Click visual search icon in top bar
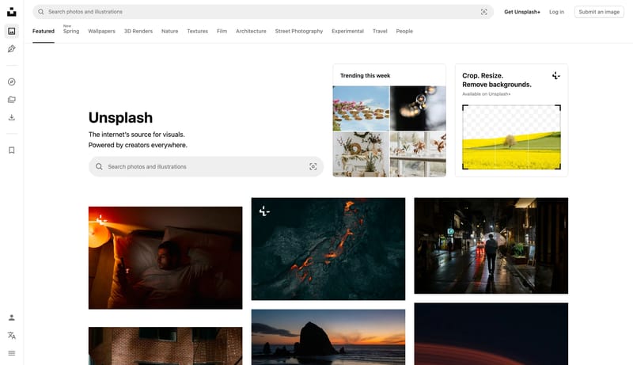Image resolution: width=633 pixels, height=365 pixels. click(x=483, y=12)
